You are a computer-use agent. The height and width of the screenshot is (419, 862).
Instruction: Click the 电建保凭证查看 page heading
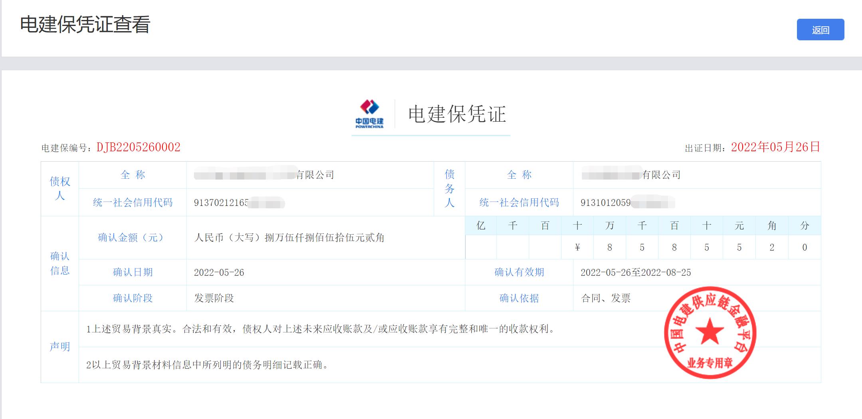pos(85,25)
